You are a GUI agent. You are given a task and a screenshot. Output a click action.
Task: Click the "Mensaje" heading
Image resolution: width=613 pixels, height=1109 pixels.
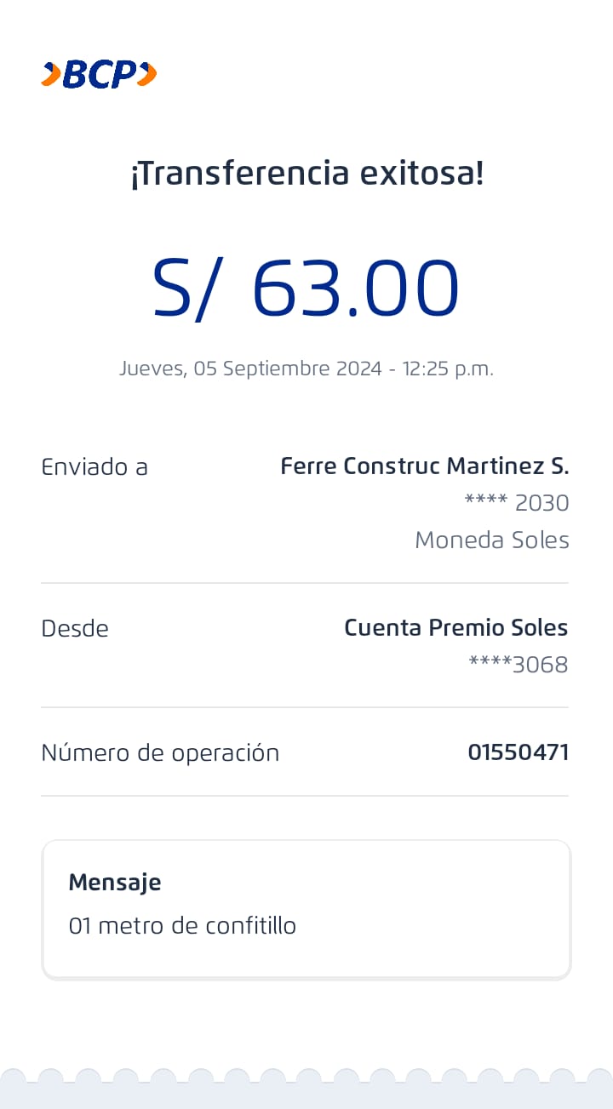[115, 882]
